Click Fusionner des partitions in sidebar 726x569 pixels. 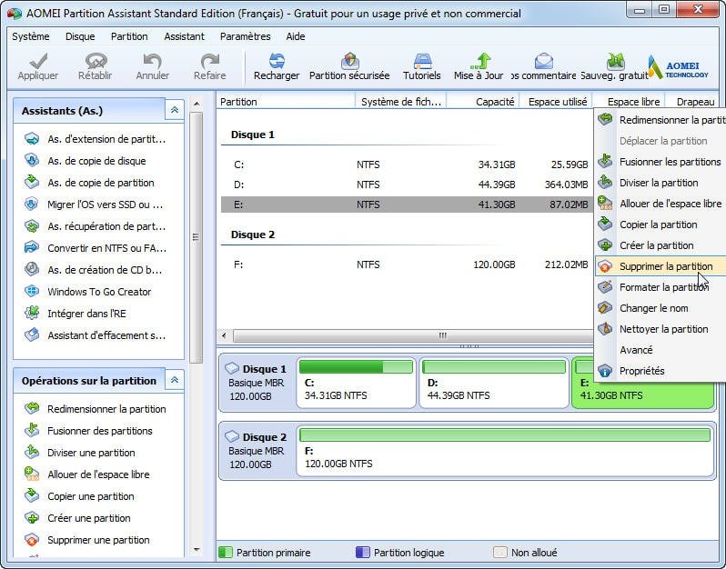(x=88, y=430)
